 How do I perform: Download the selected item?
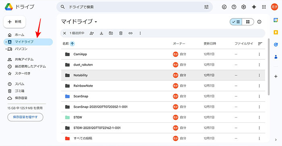102,33
